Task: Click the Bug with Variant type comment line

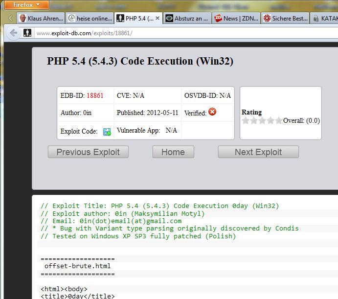Action: click(170, 229)
